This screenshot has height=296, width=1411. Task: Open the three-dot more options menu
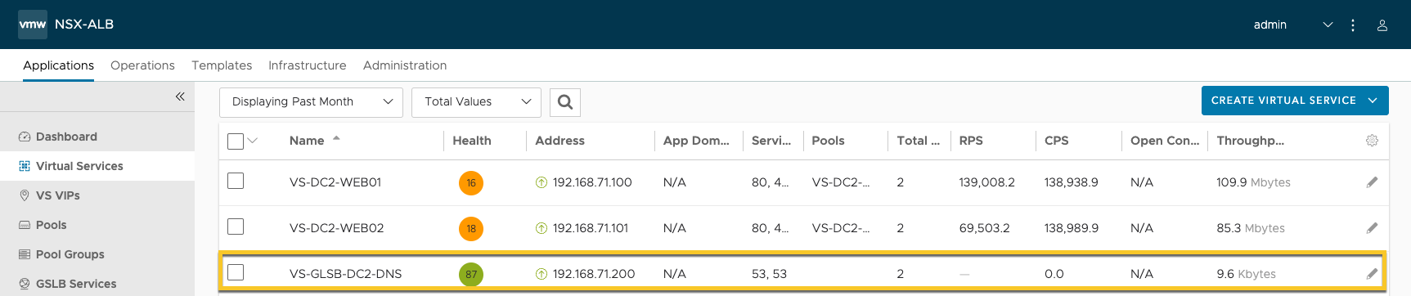(1353, 25)
